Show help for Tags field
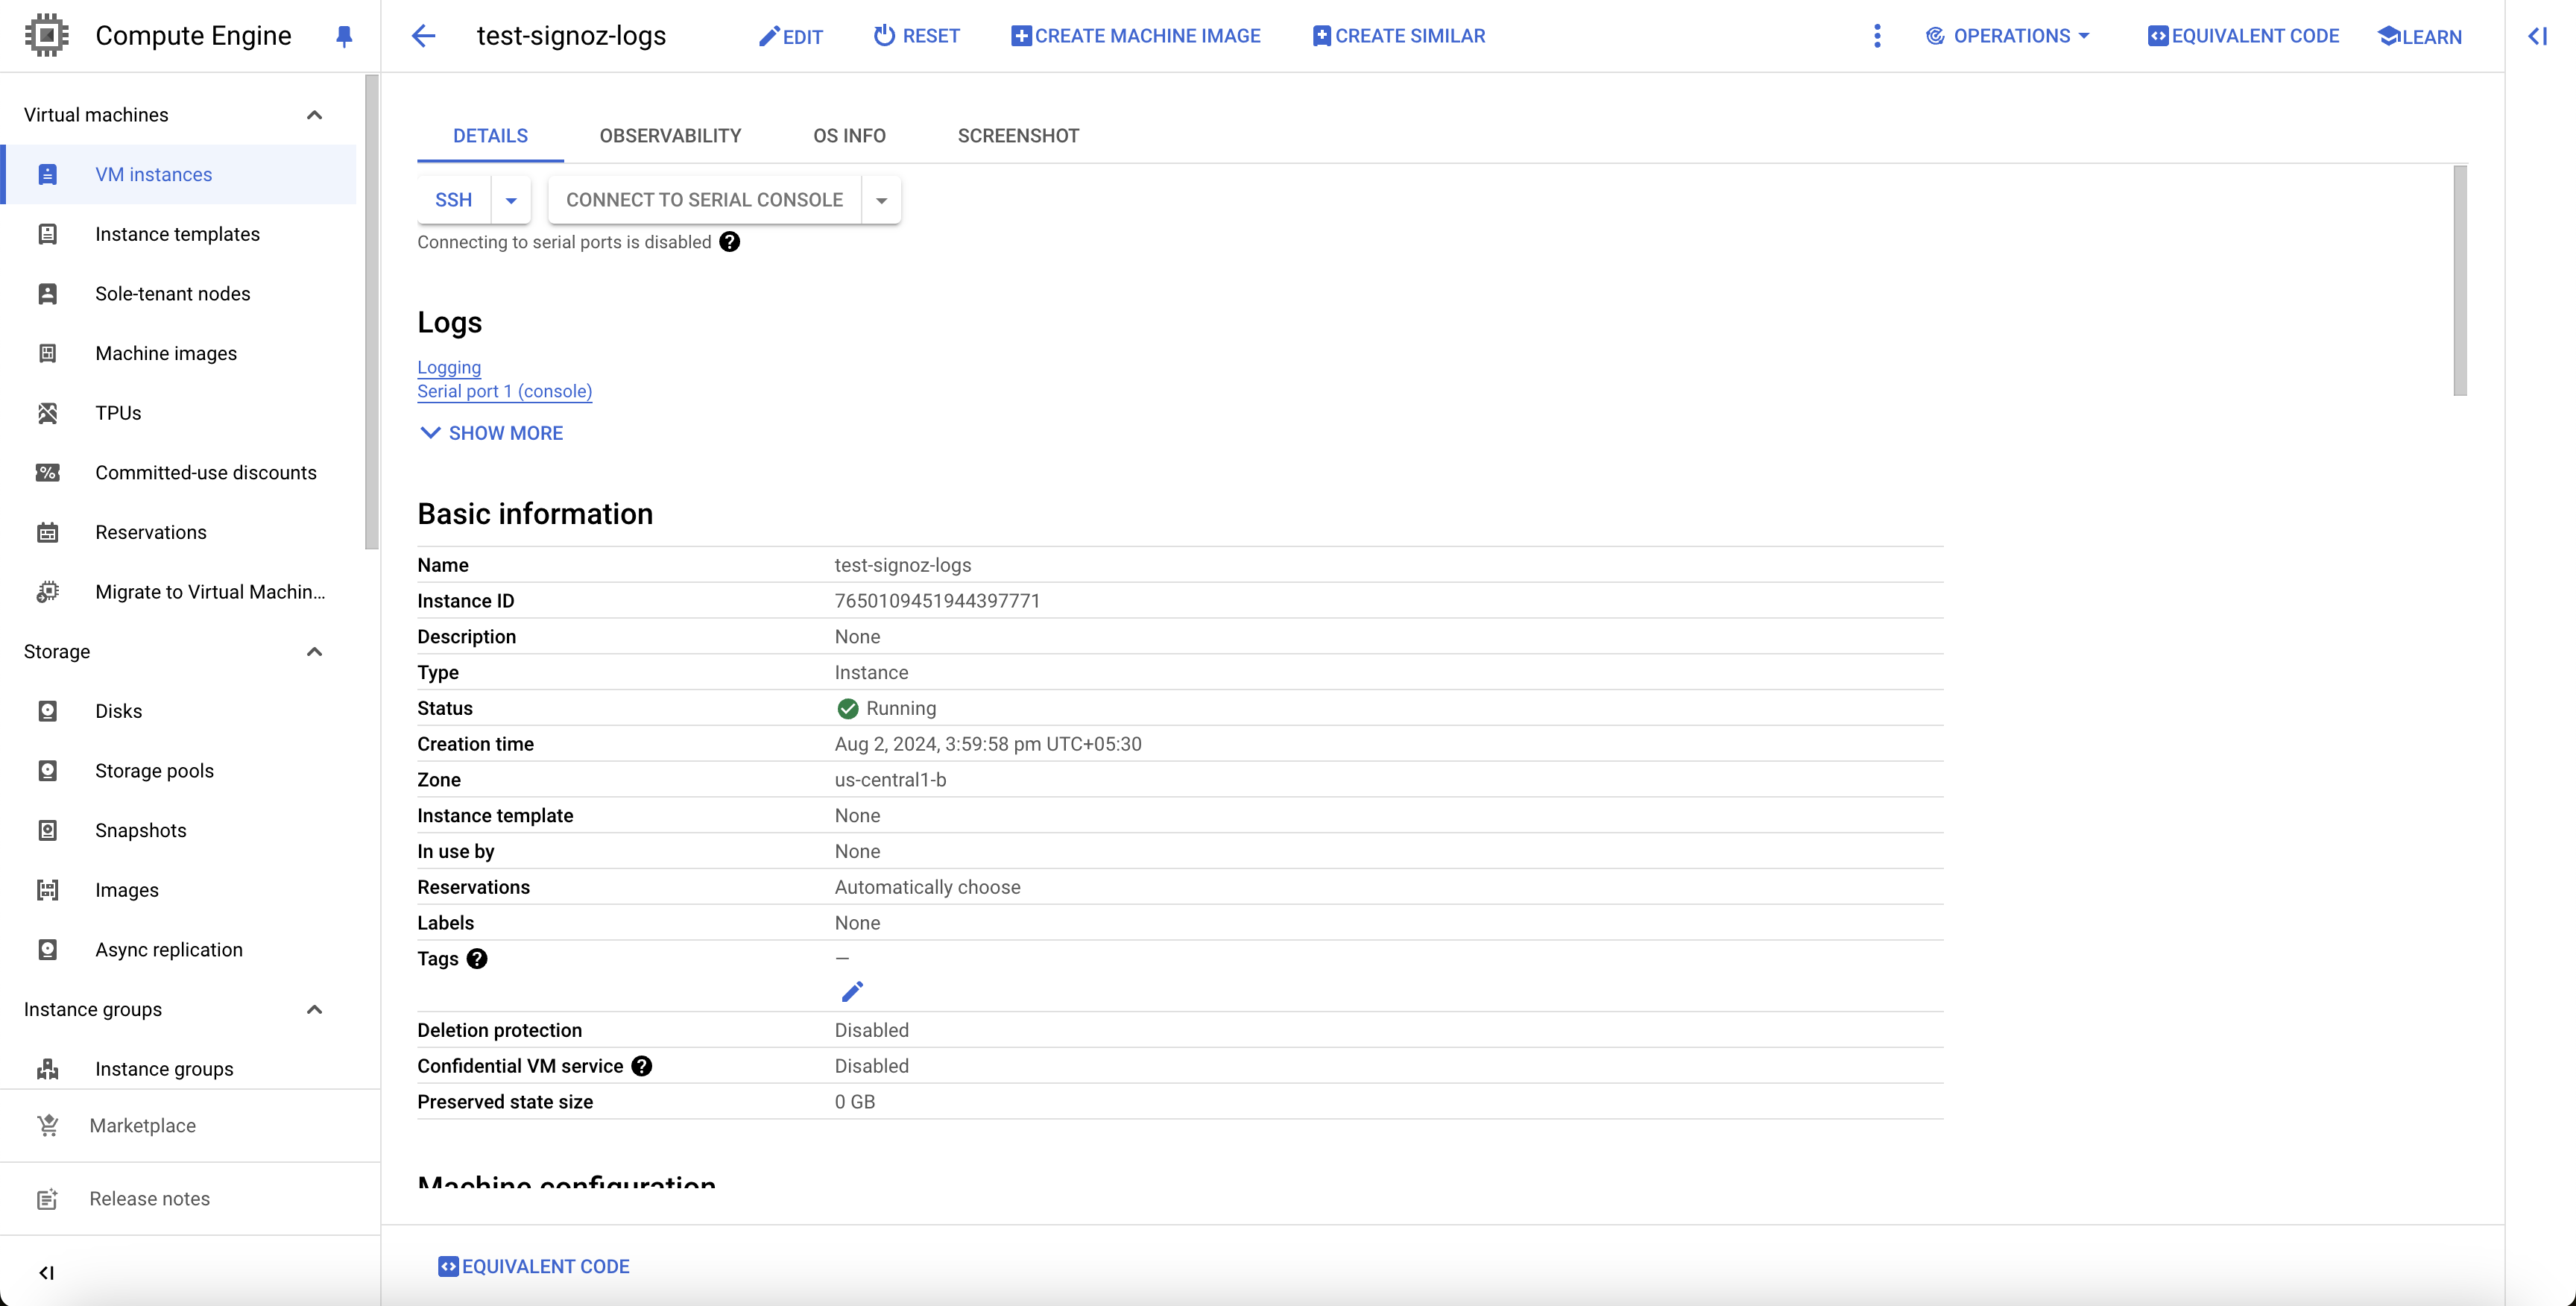Image resolution: width=2576 pixels, height=1306 pixels. 477,958
